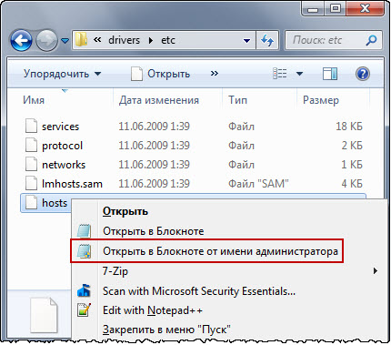Image resolution: width=391 pixels, height=345 pixels.
Task: Click the 4 КБ size of lmhosts.sam
Action: 352,184
